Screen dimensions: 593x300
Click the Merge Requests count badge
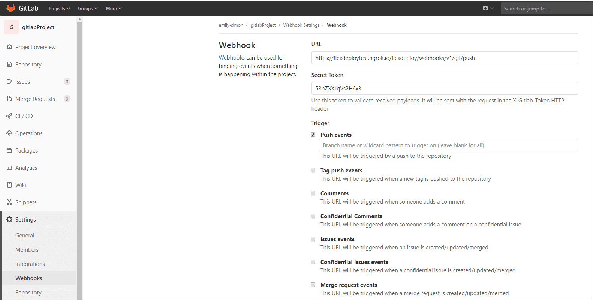point(67,99)
